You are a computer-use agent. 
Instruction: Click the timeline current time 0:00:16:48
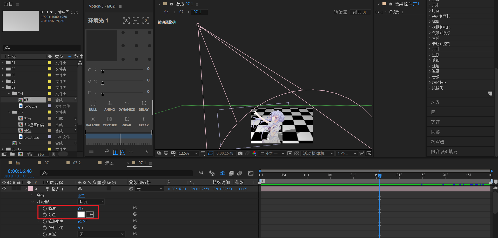(x=20, y=171)
